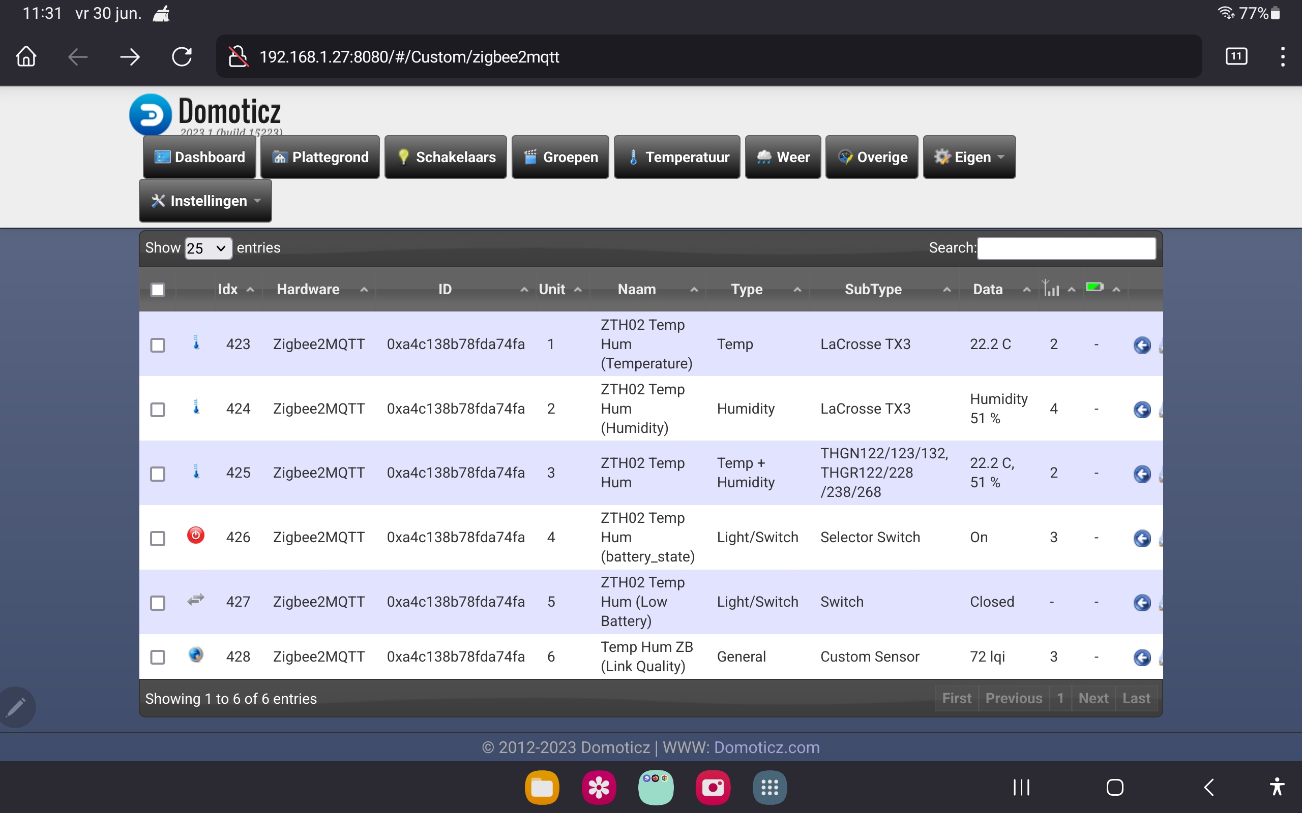Viewport: 1302px width, 813px height.
Task: Expand the Instellingen dropdown menu
Action: click(x=205, y=201)
